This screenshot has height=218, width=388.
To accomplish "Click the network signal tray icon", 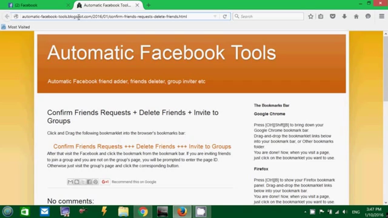I will coord(337,212).
